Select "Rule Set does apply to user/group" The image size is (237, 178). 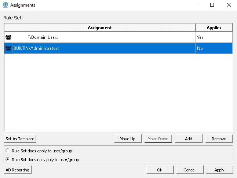tap(8, 151)
